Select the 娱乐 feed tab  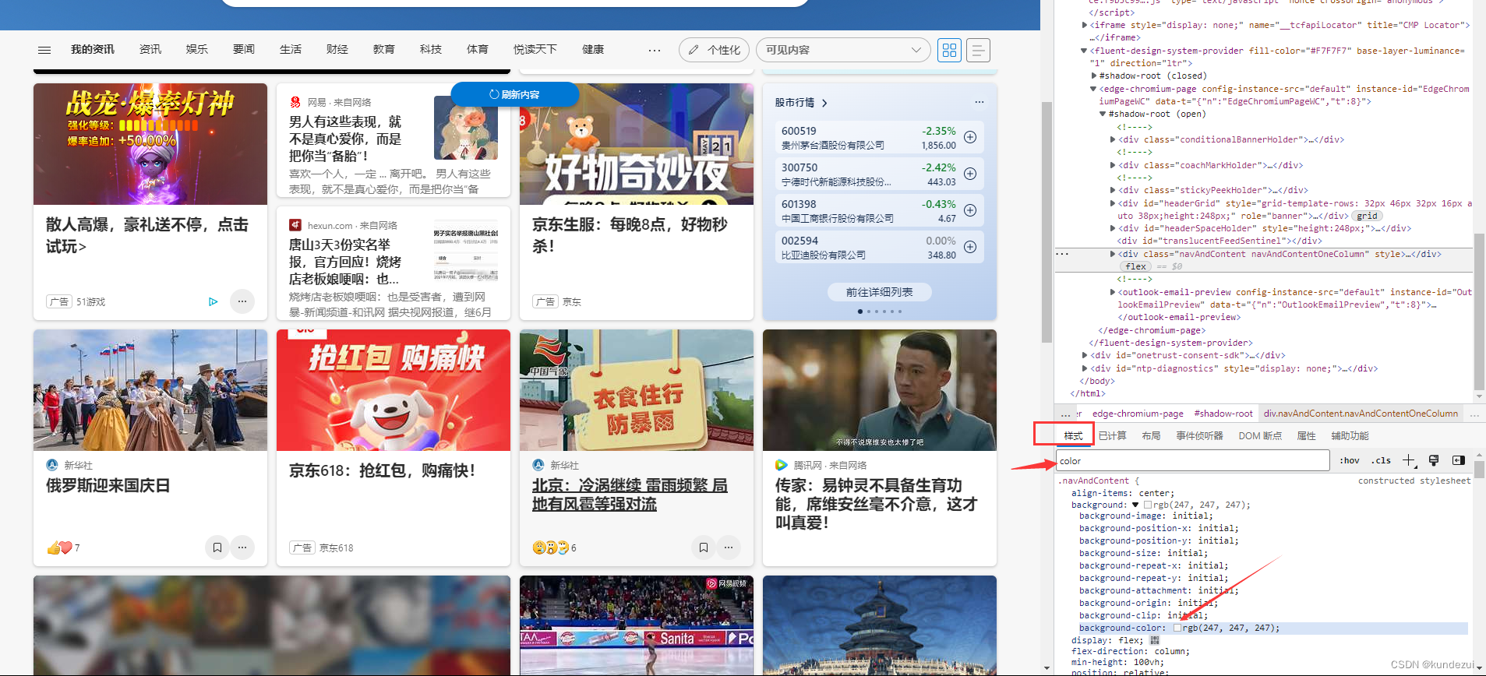click(x=197, y=49)
